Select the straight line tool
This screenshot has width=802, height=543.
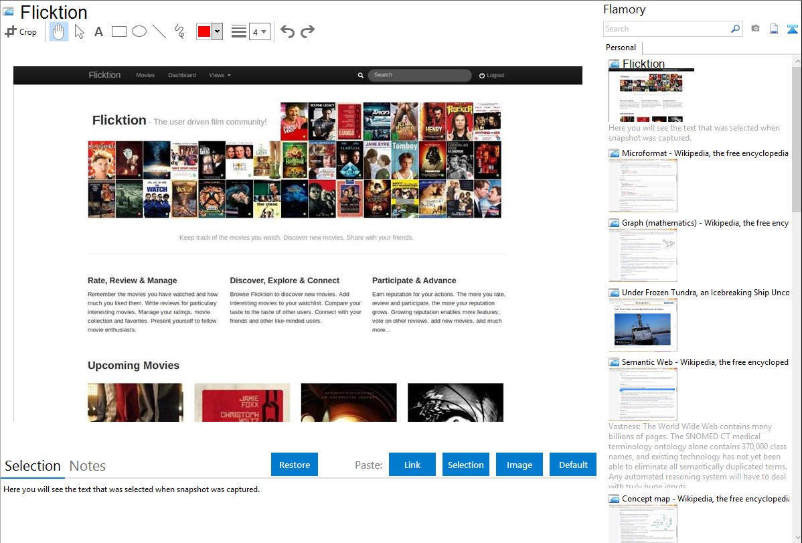pos(159,31)
